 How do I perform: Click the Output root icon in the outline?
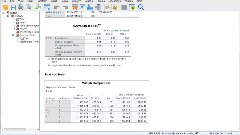(8, 13)
